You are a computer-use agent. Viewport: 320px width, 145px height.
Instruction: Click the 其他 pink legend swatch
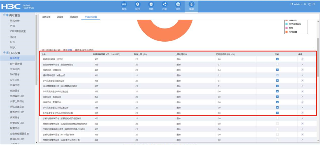point(287,28)
